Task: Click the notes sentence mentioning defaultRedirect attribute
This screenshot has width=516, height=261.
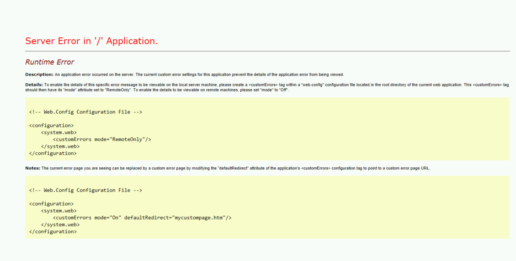Action: tap(236, 168)
